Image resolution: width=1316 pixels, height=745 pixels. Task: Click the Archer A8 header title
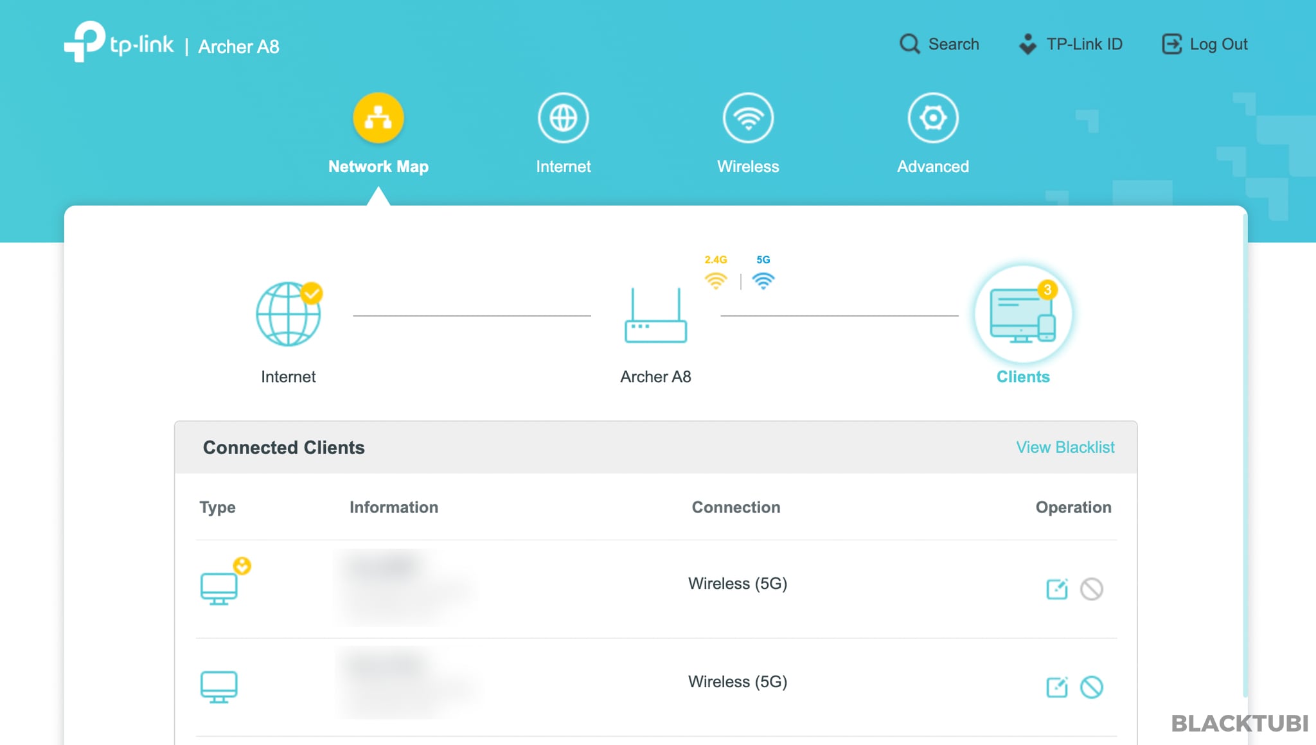point(238,47)
